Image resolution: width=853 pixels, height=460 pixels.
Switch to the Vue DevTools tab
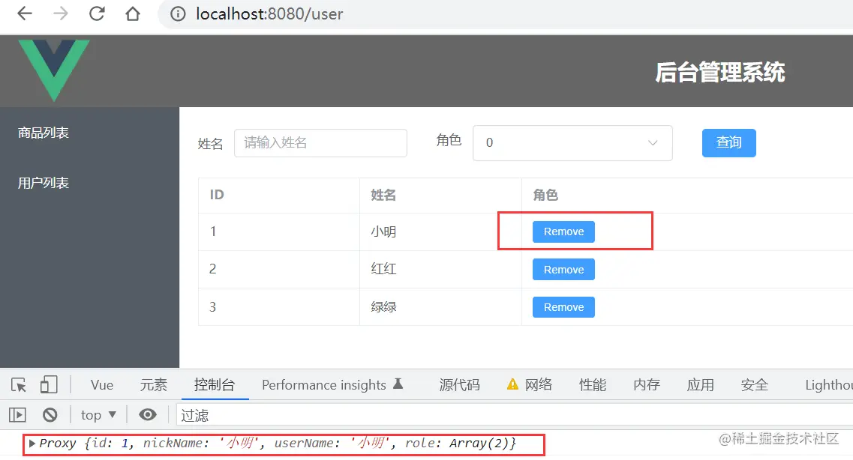pos(102,384)
